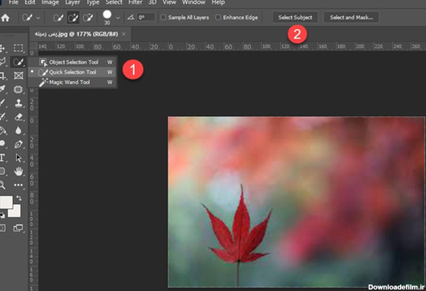This screenshot has width=426, height=291.
Task: Open the File menu
Action: coord(13,3)
